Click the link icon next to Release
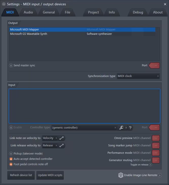Viewport: 169px width, 185px height. point(61,145)
